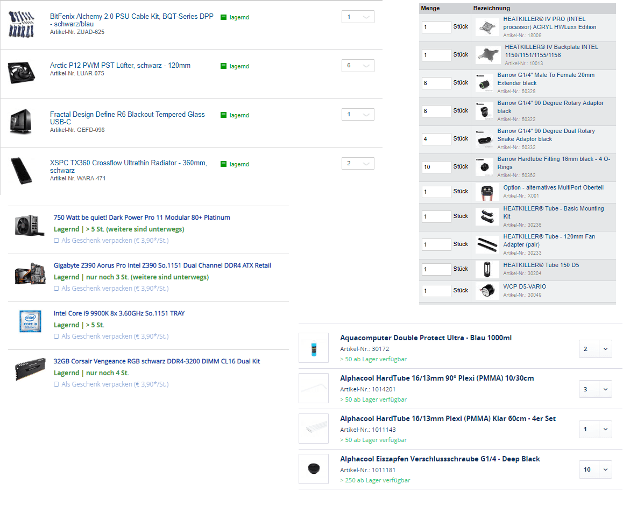Image resolution: width=623 pixels, height=505 pixels.
Task: Open Arctic P12 PWM PST Lüfter link
Action: (120, 65)
